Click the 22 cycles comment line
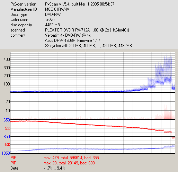The height and width of the screenshot is (172, 178). point(88,46)
